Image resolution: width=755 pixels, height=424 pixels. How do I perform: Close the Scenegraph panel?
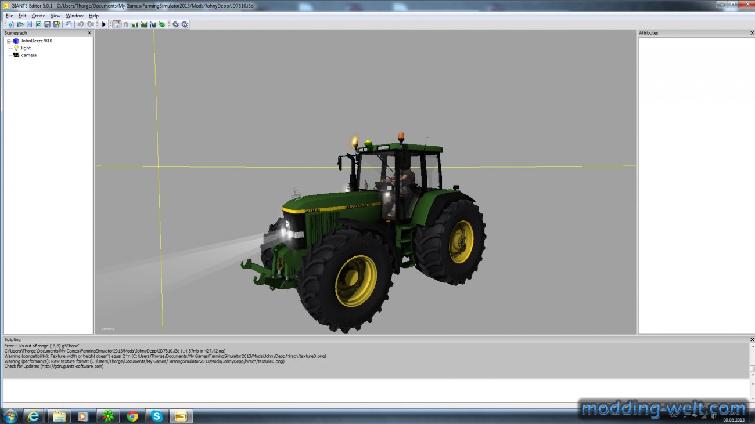coord(89,33)
